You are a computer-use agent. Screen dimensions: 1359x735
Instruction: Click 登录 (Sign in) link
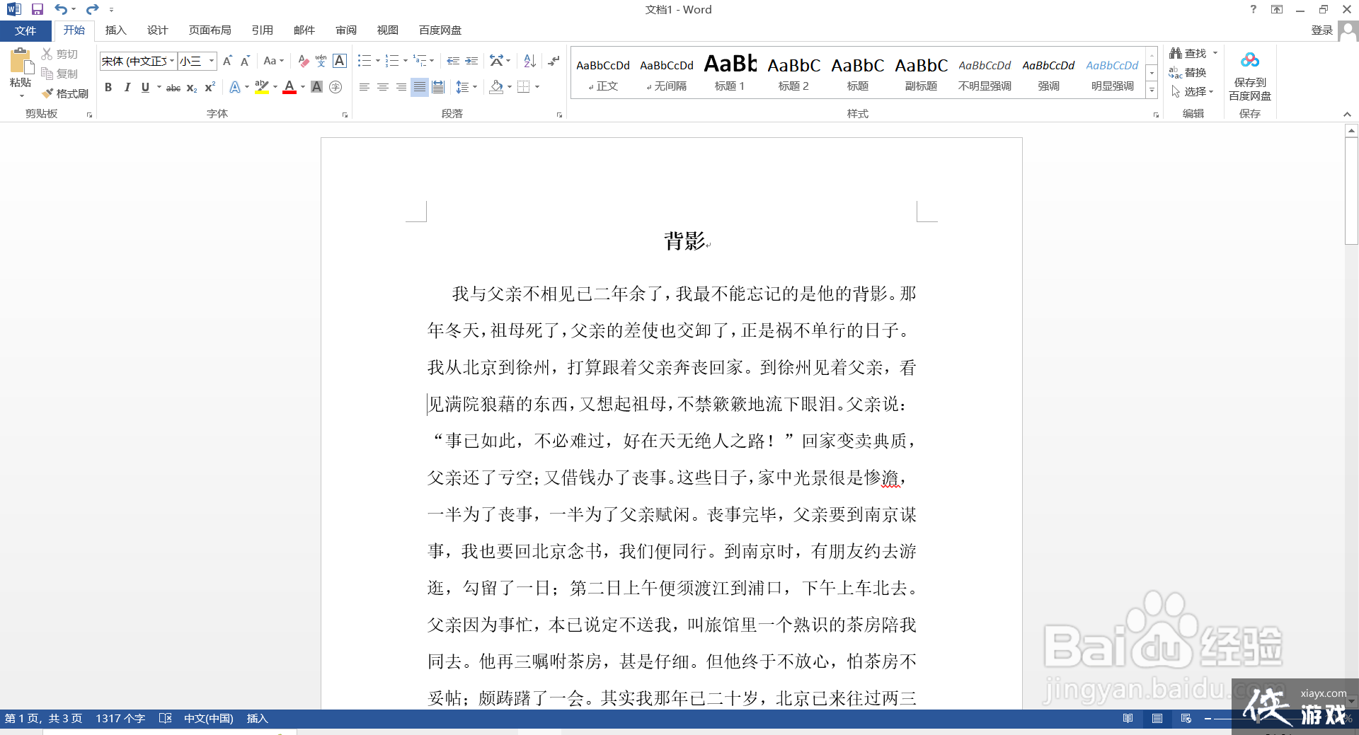point(1321,30)
